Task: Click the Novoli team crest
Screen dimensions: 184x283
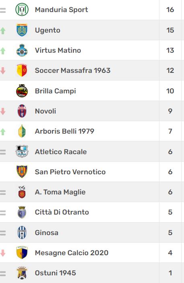Action: click(x=22, y=111)
